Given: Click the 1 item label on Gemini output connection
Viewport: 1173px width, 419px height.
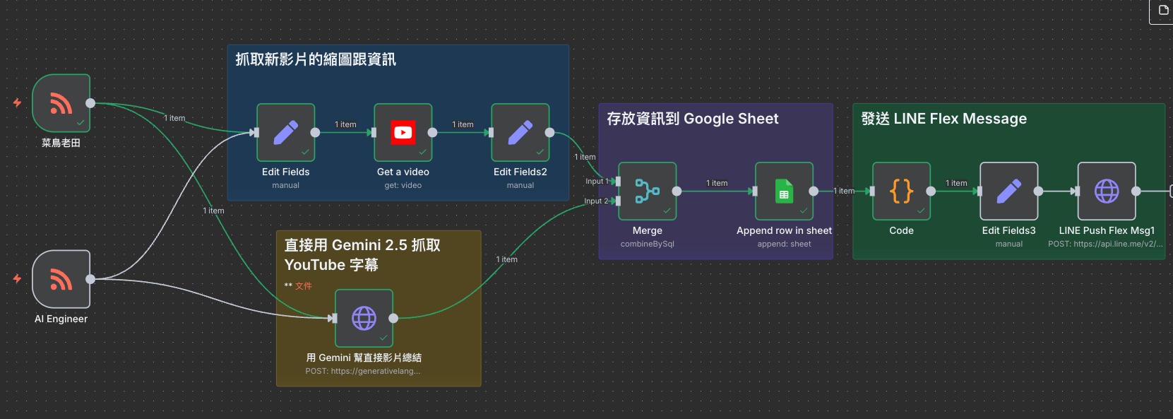Looking at the screenshot, I should 506,259.
